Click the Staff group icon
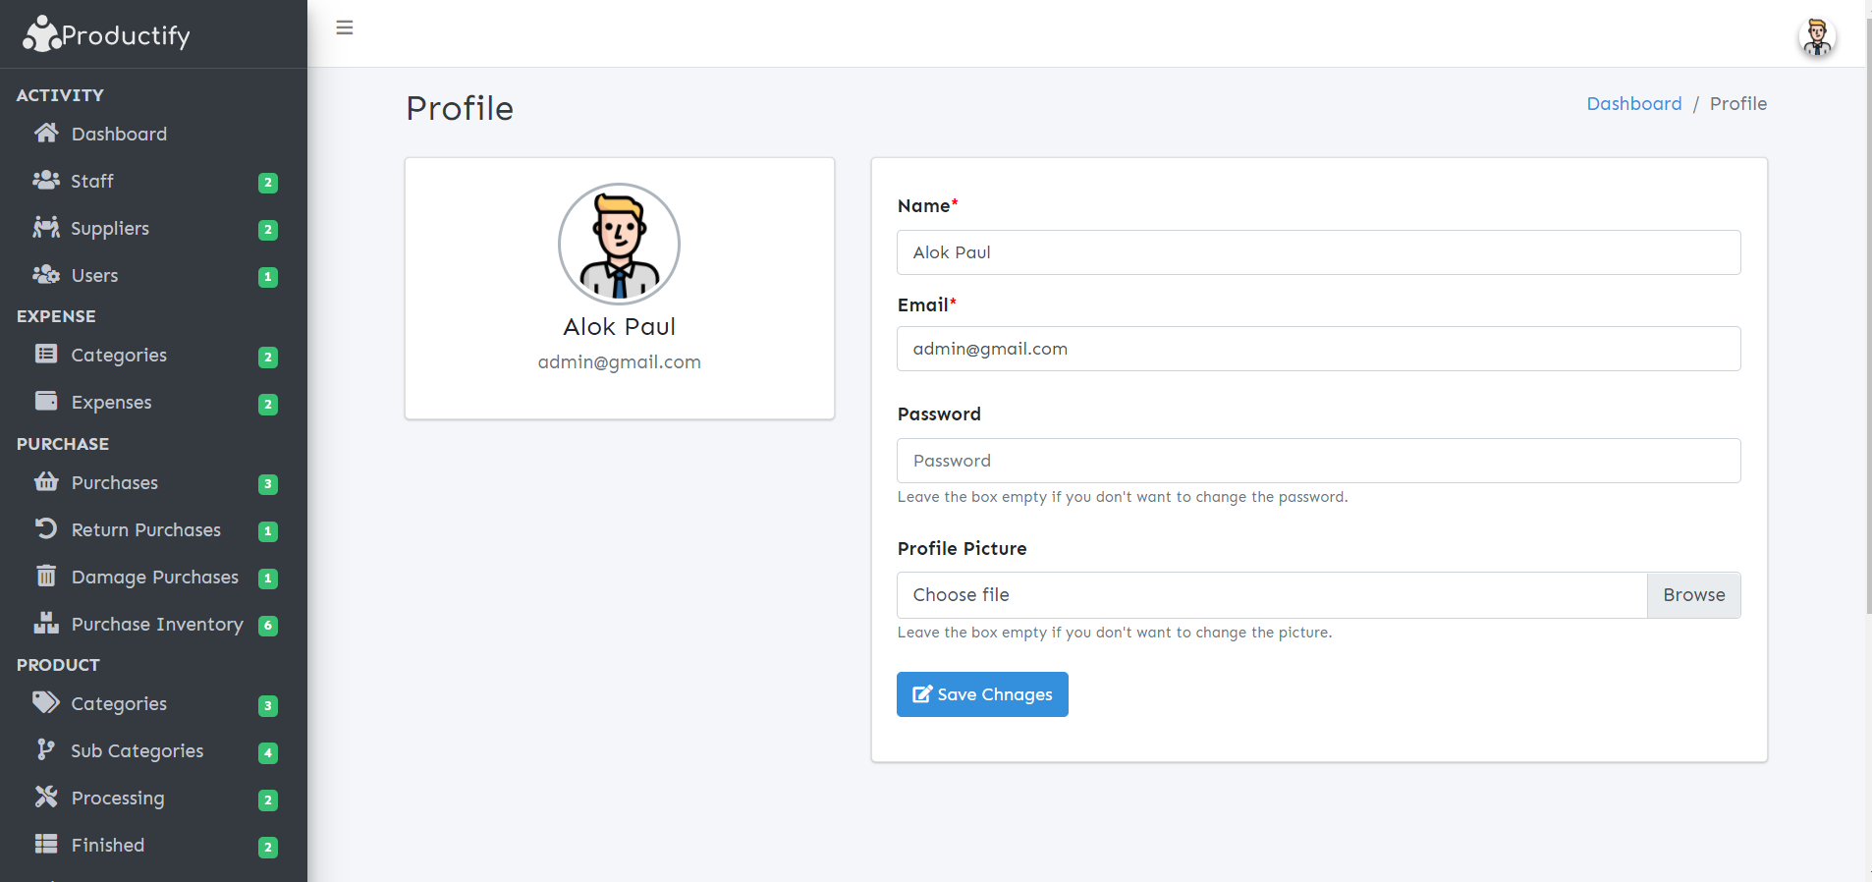Image resolution: width=1872 pixels, height=882 pixels. (46, 181)
